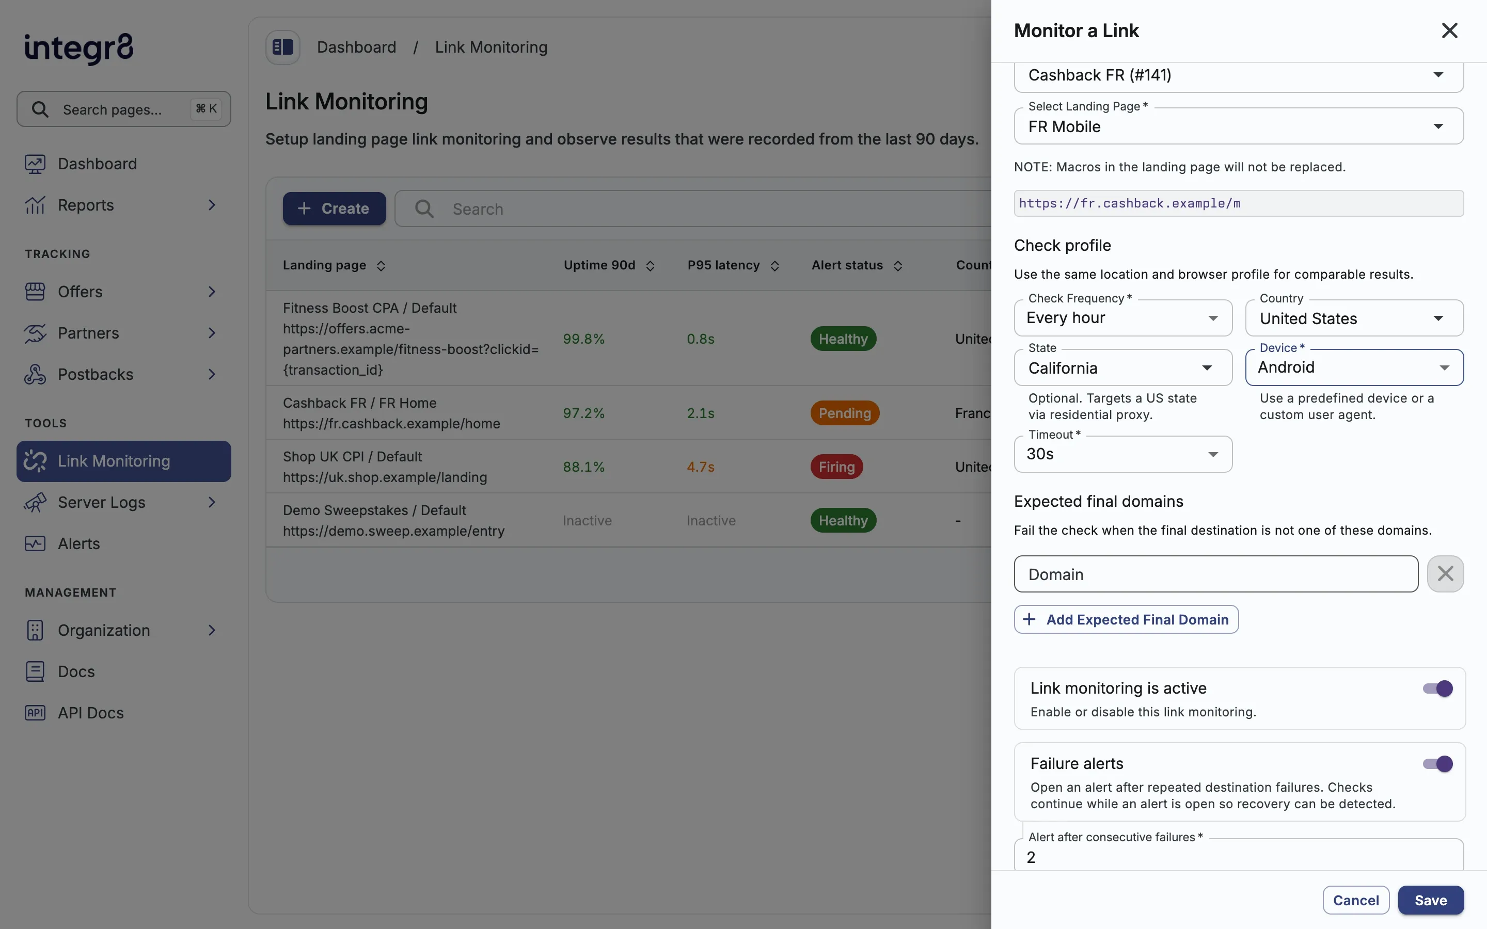Click the Server Logs telescope icon

point(35,503)
